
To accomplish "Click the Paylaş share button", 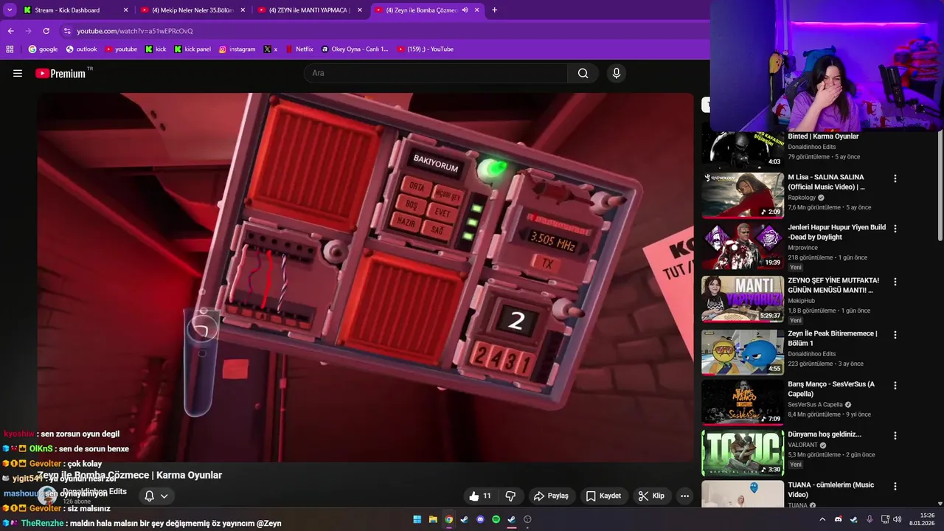I will [551, 496].
